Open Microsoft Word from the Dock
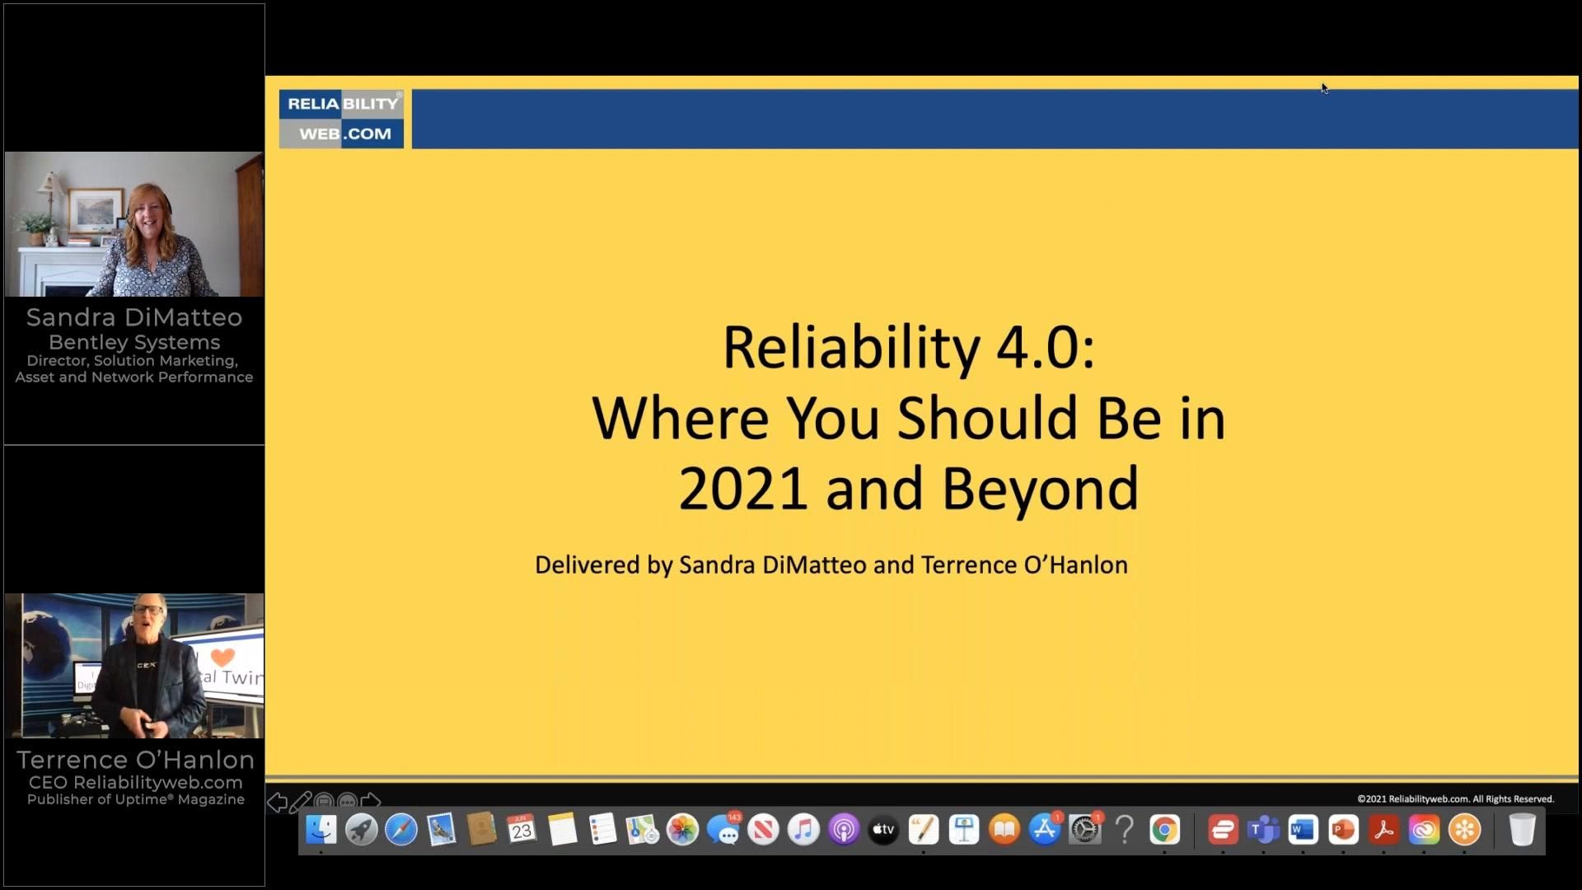The height and width of the screenshot is (890, 1582). click(x=1302, y=831)
